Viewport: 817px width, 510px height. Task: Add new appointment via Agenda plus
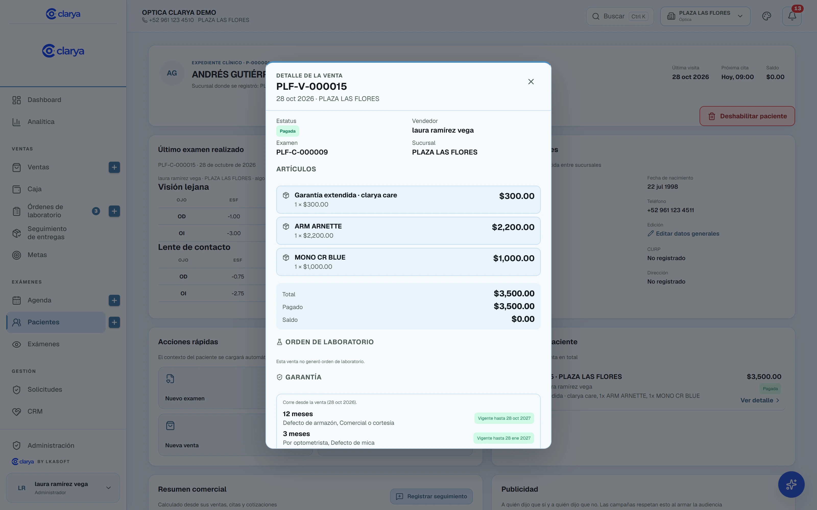pos(114,301)
